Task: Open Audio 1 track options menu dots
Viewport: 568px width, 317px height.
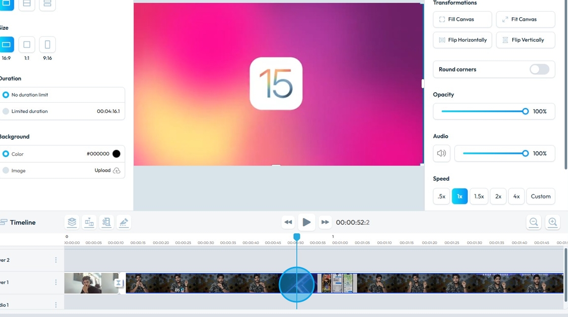Action: [56, 305]
